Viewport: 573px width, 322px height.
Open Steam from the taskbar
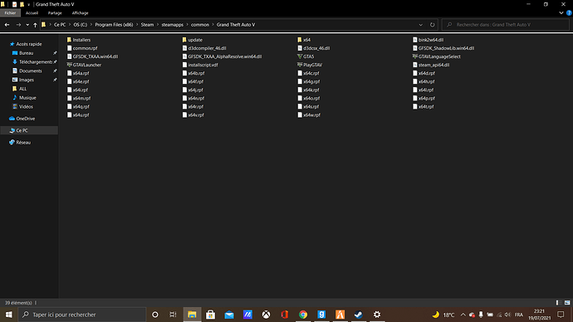click(x=359, y=315)
